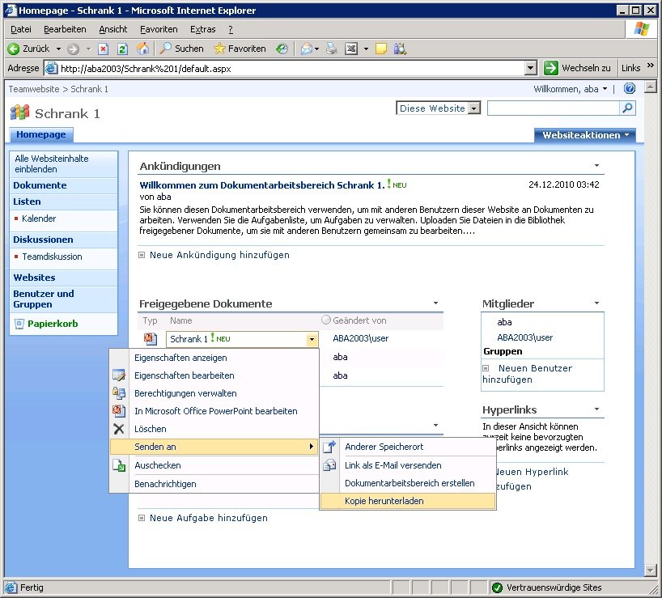The image size is (662, 598).
Task: Open the Freigegebene Dokumente web part arrow
Action: 435,303
